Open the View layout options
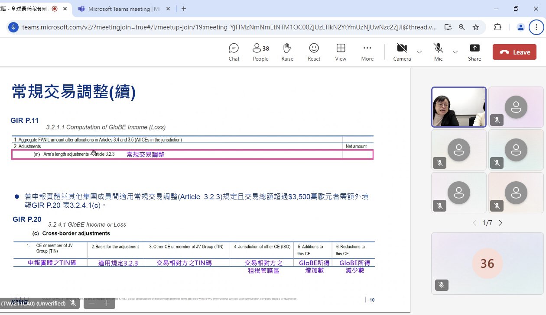 tap(341, 52)
